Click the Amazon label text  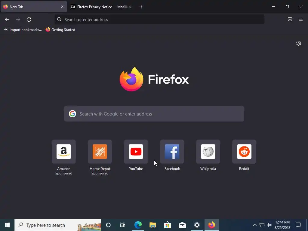pyautogui.click(x=64, y=169)
